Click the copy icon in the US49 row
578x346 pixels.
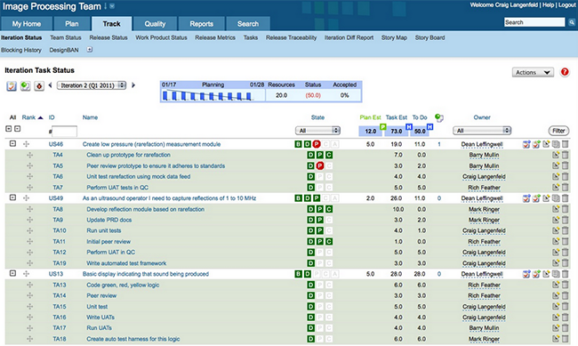pyautogui.click(x=556, y=198)
